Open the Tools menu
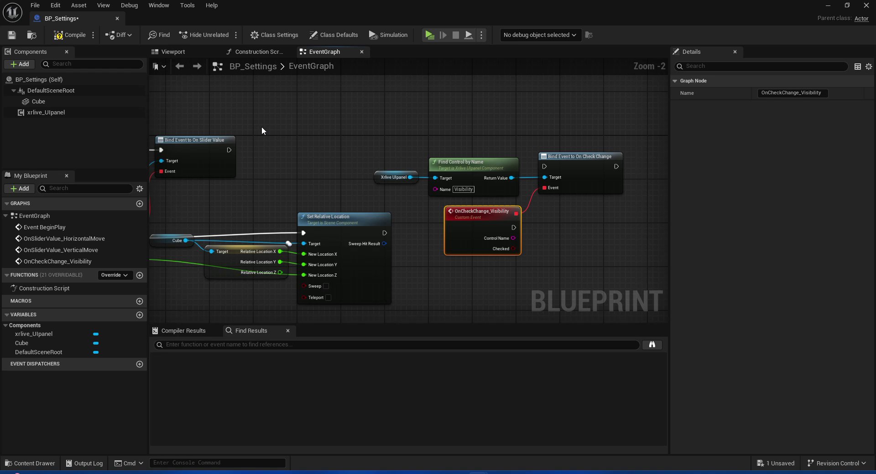The width and height of the screenshot is (876, 474). click(x=187, y=5)
